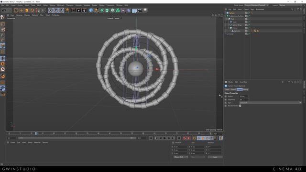Click the Undo arrow icon

(4, 10)
